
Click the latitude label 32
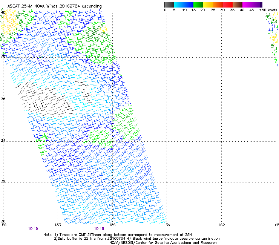[x=3, y=181]
